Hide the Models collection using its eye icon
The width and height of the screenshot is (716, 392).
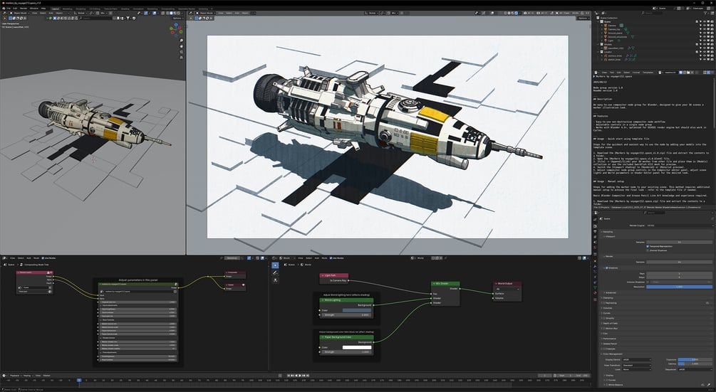704,44
